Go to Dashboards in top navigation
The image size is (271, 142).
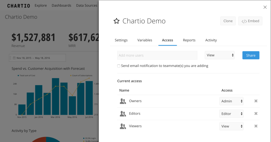pyautogui.click(x=61, y=5)
